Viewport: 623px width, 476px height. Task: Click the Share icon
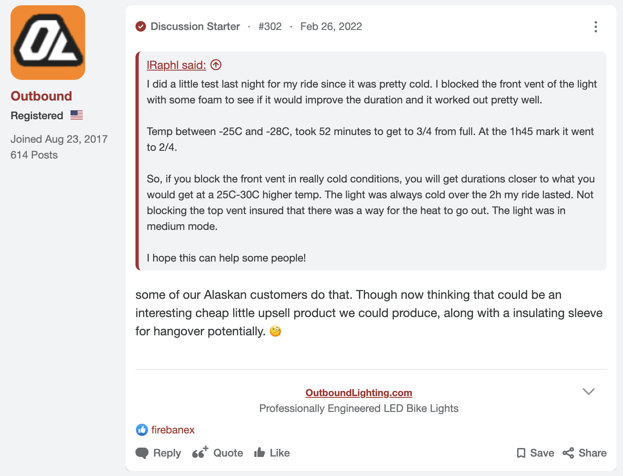568,453
